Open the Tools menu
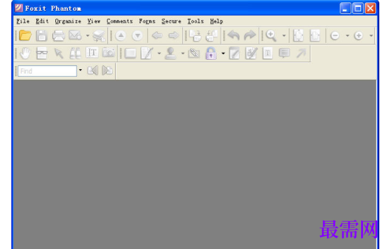The image size is (390, 249). click(196, 21)
